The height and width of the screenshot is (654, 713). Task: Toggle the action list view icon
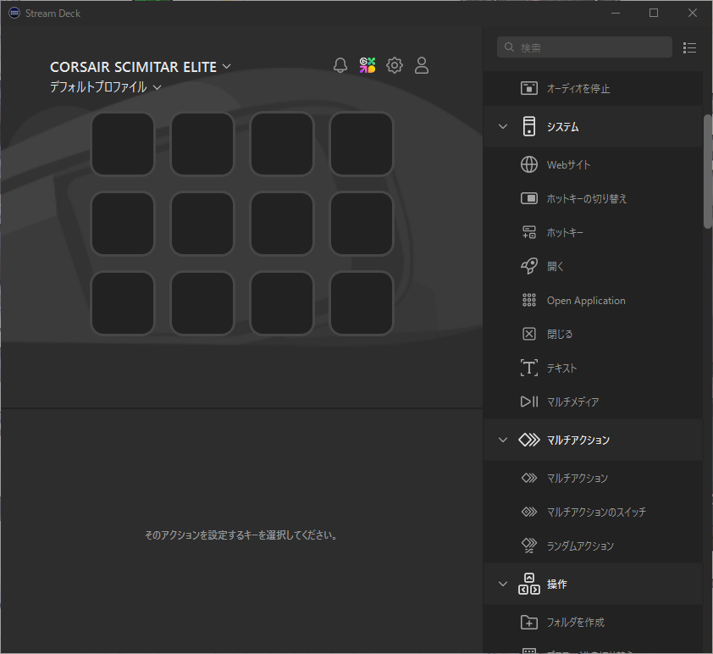click(689, 47)
